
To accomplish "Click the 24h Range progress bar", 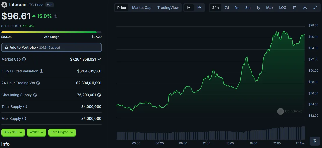I will (51, 32).
